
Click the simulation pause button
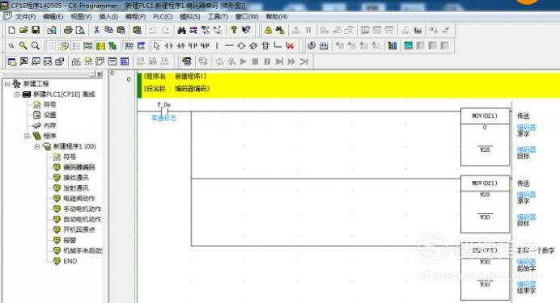267,61
